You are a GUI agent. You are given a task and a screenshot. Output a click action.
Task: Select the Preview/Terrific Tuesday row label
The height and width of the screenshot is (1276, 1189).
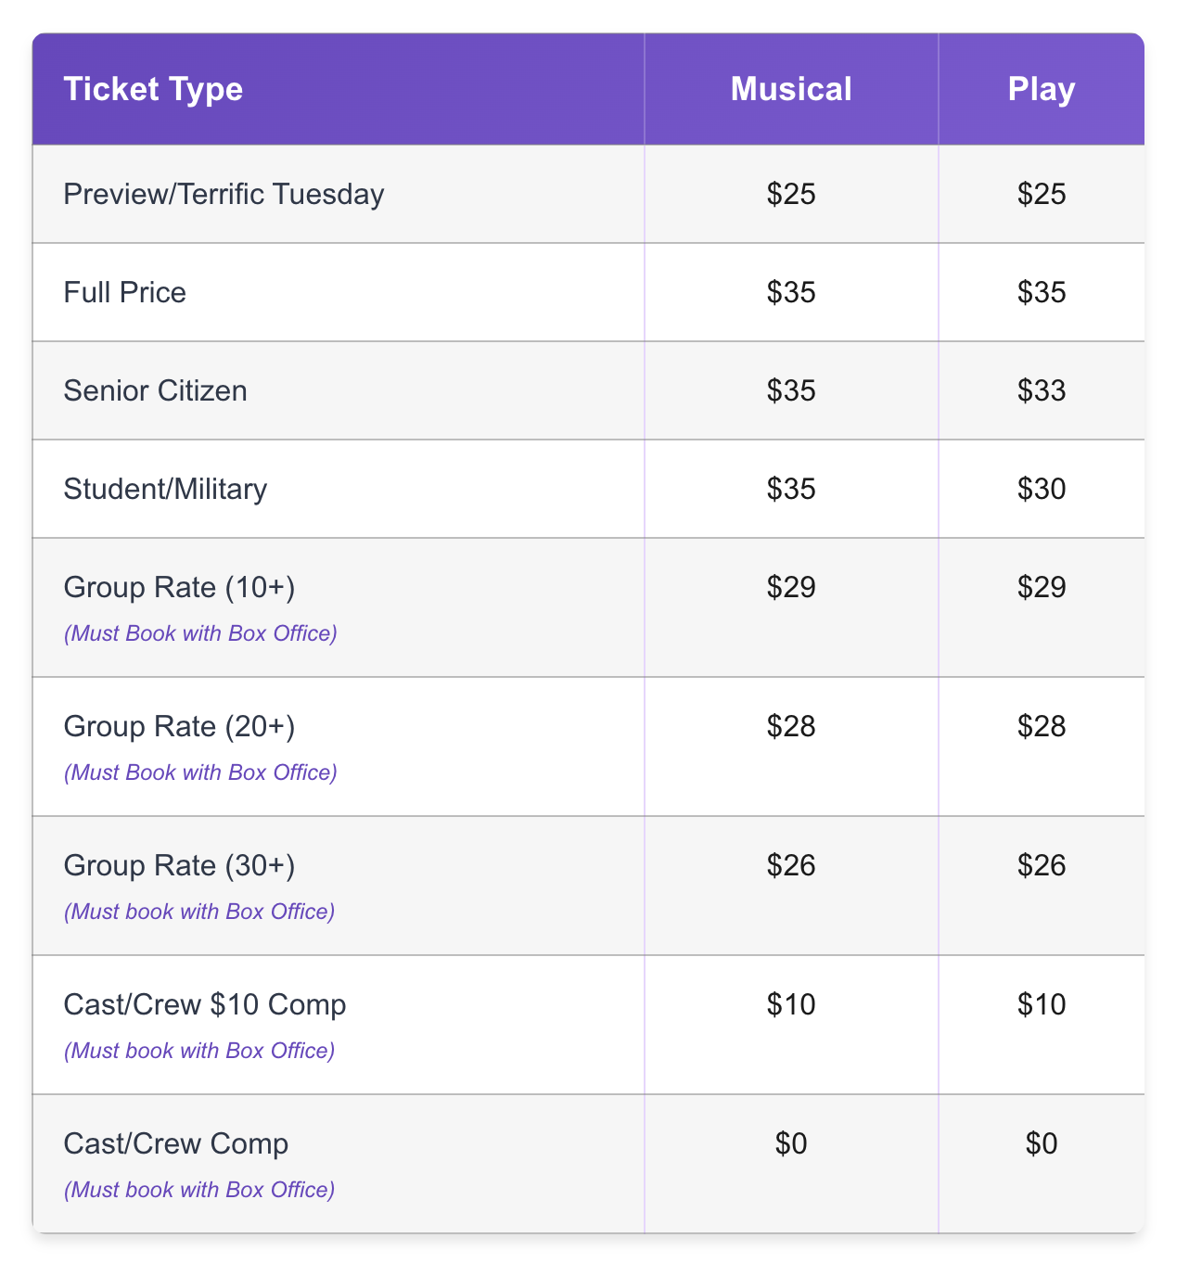point(224,194)
